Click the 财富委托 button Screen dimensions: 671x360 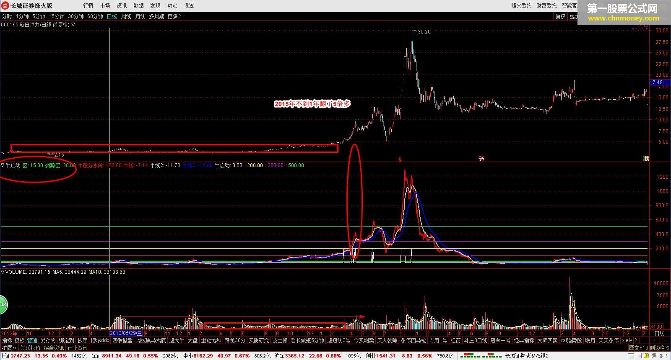pyautogui.click(x=546, y=5)
